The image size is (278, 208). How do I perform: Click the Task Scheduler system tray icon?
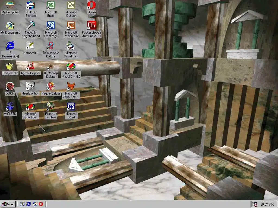pos(255,204)
